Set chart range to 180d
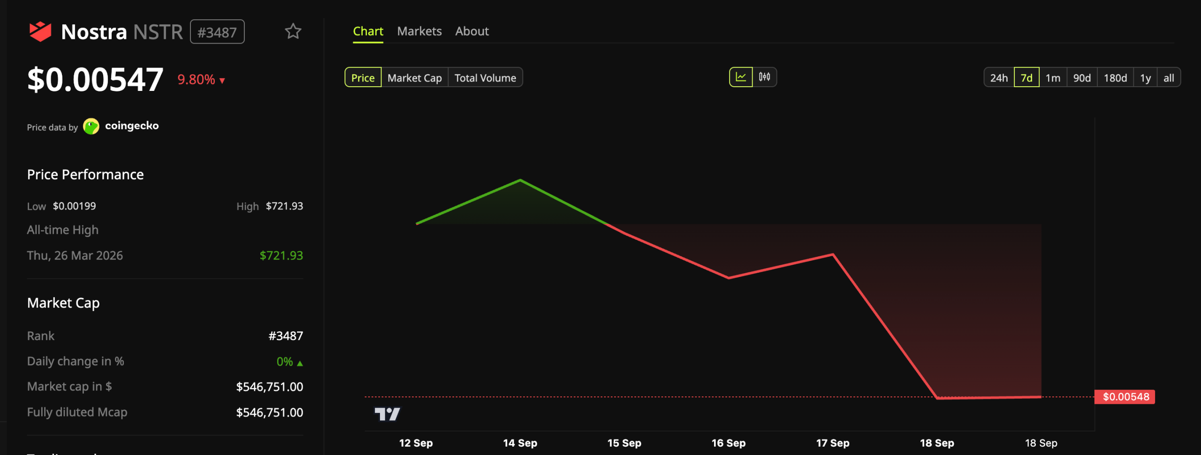The image size is (1201, 455). pos(1115,77)
